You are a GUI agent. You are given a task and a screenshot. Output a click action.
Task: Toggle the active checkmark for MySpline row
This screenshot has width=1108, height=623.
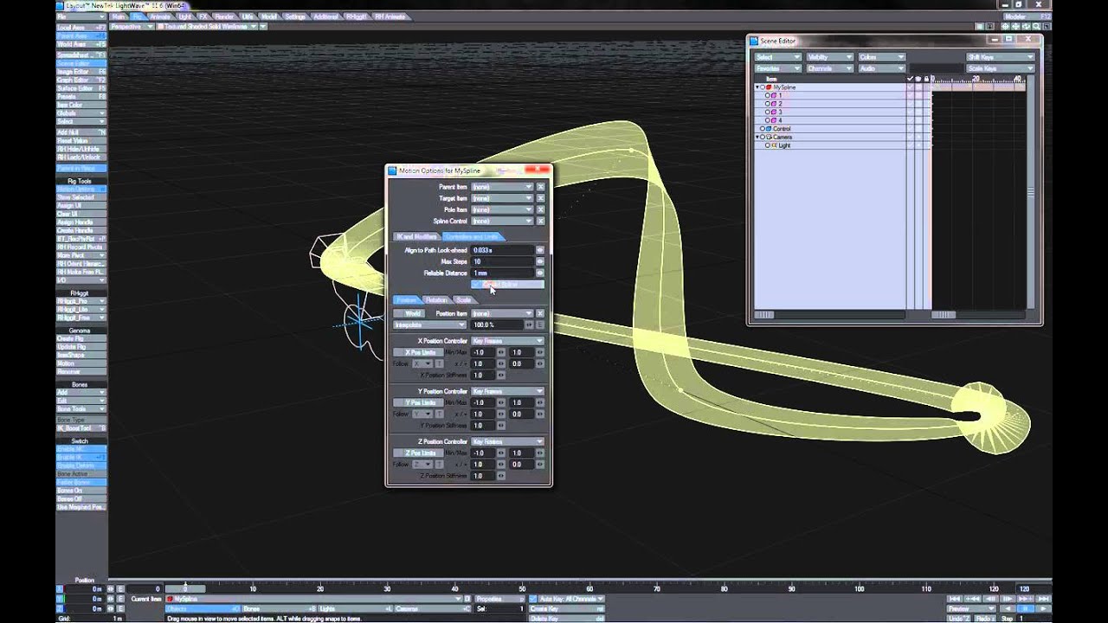coord(910,87)
